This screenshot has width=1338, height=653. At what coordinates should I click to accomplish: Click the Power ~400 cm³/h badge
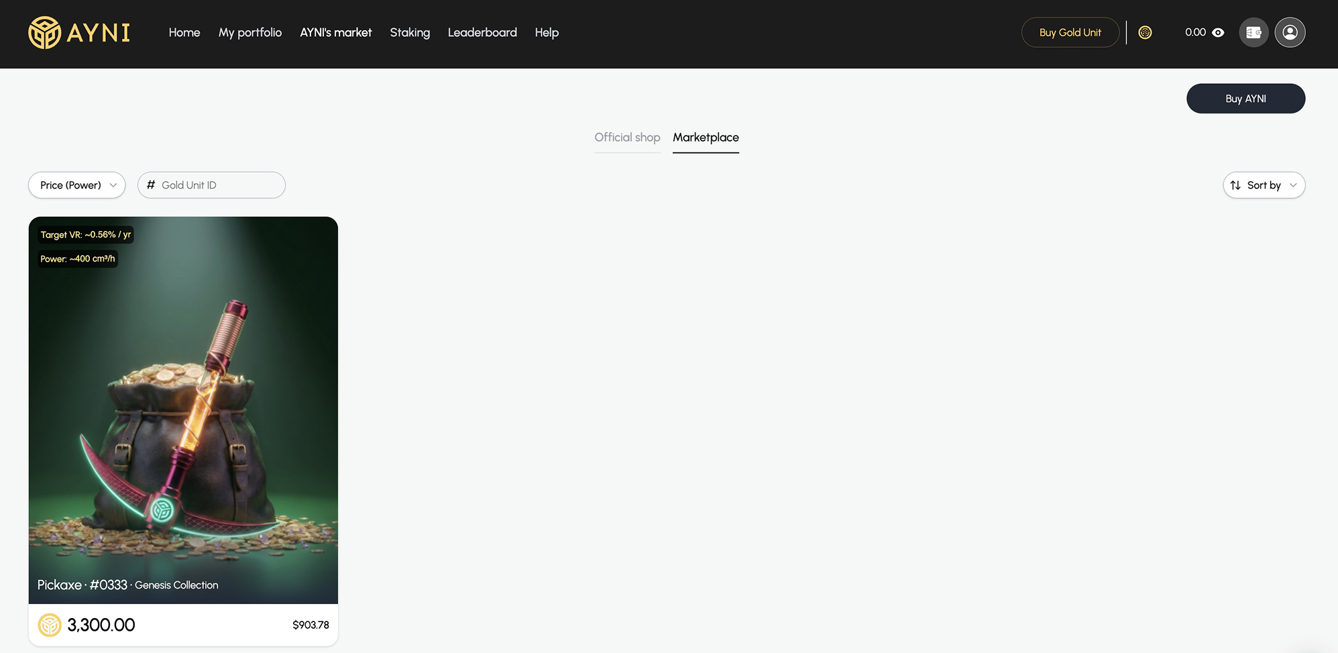pyautogui.click(x=78, y=259)
